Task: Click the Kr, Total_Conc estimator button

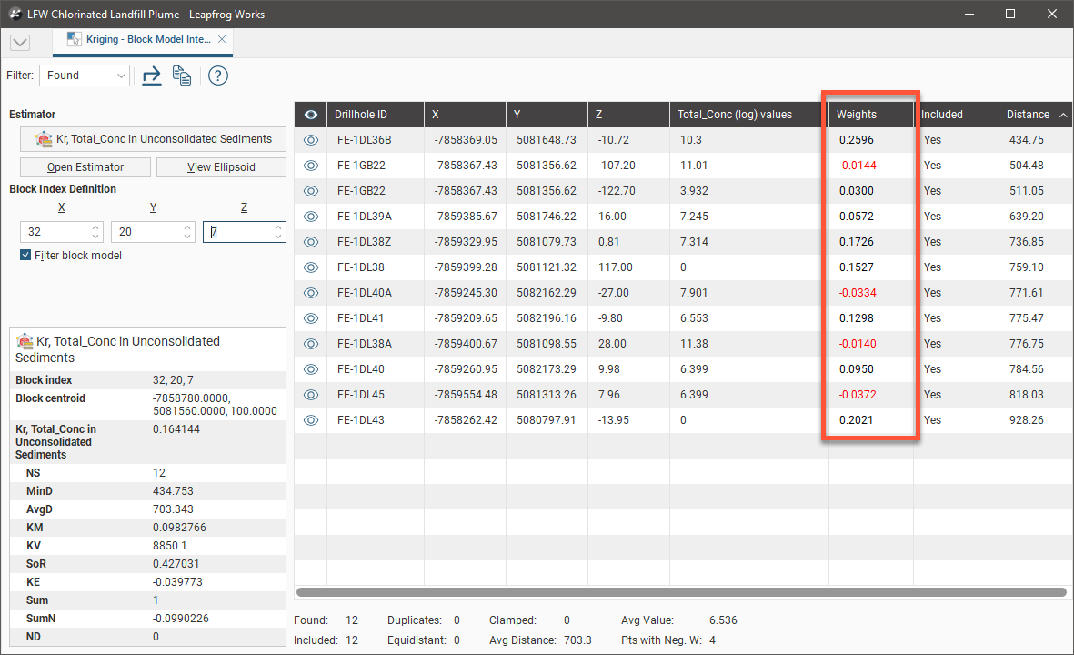Action: tap(153, 139)
